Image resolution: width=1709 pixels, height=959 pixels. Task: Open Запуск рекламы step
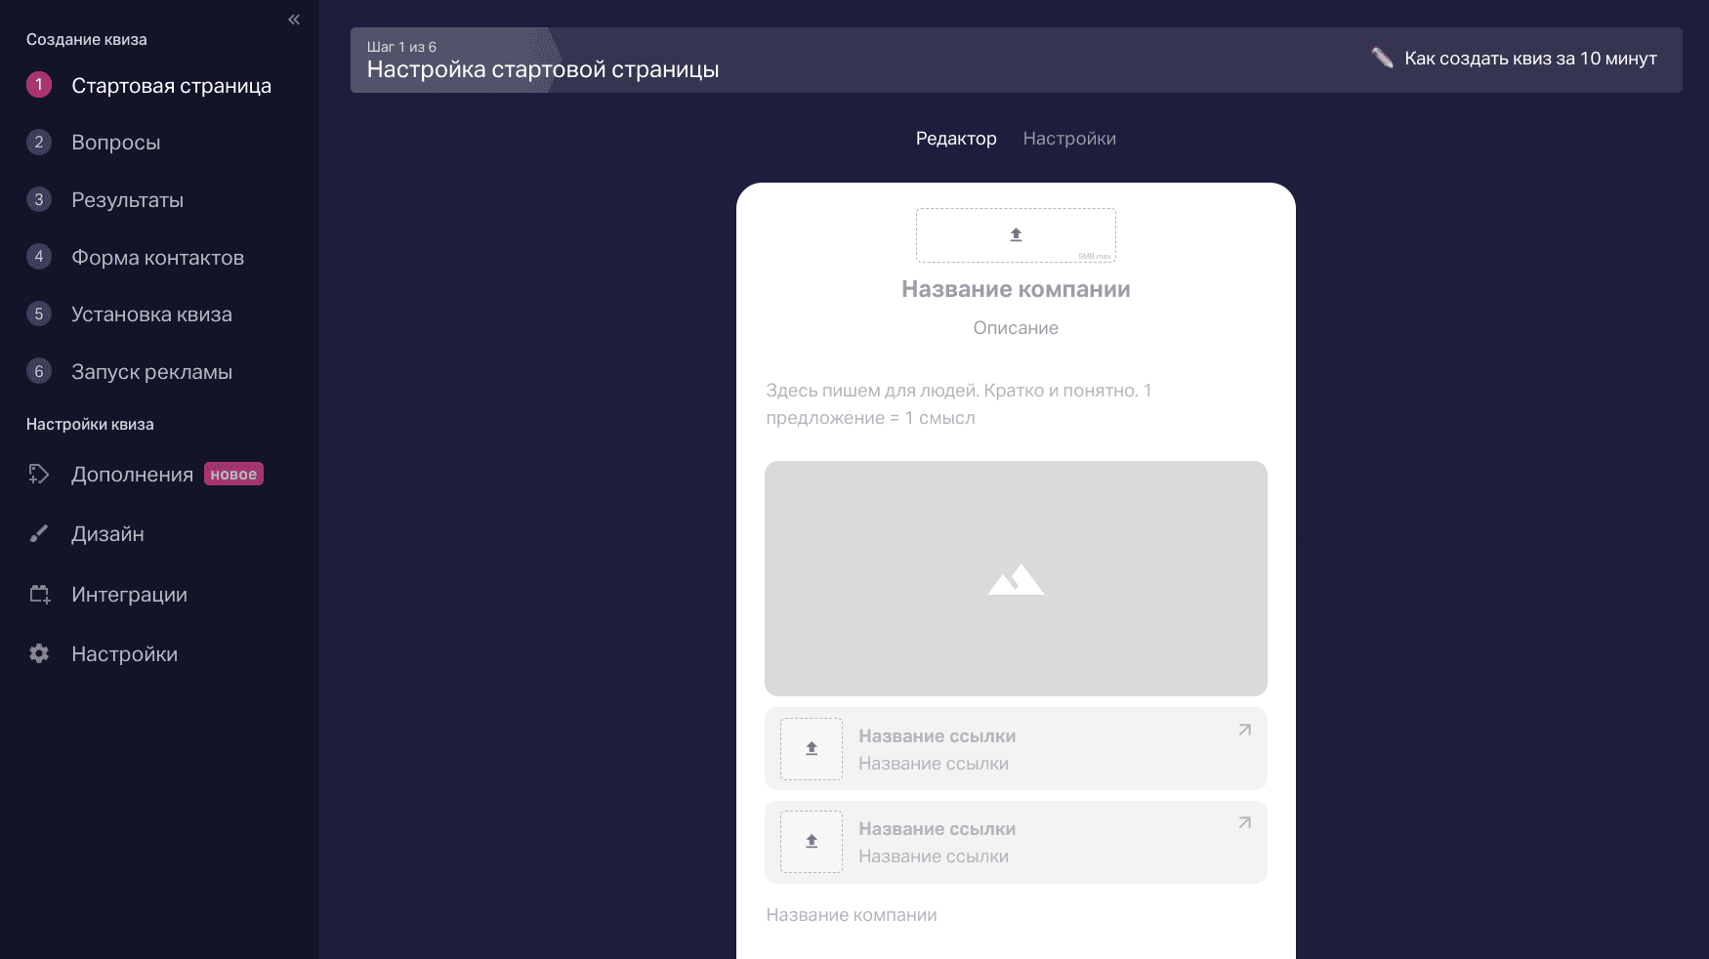(x=151, y=372)
